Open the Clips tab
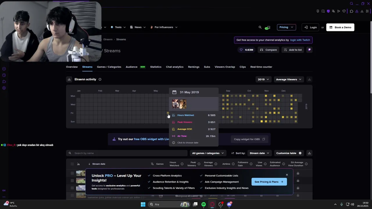372x209 pixels. (x=243, y=67)
